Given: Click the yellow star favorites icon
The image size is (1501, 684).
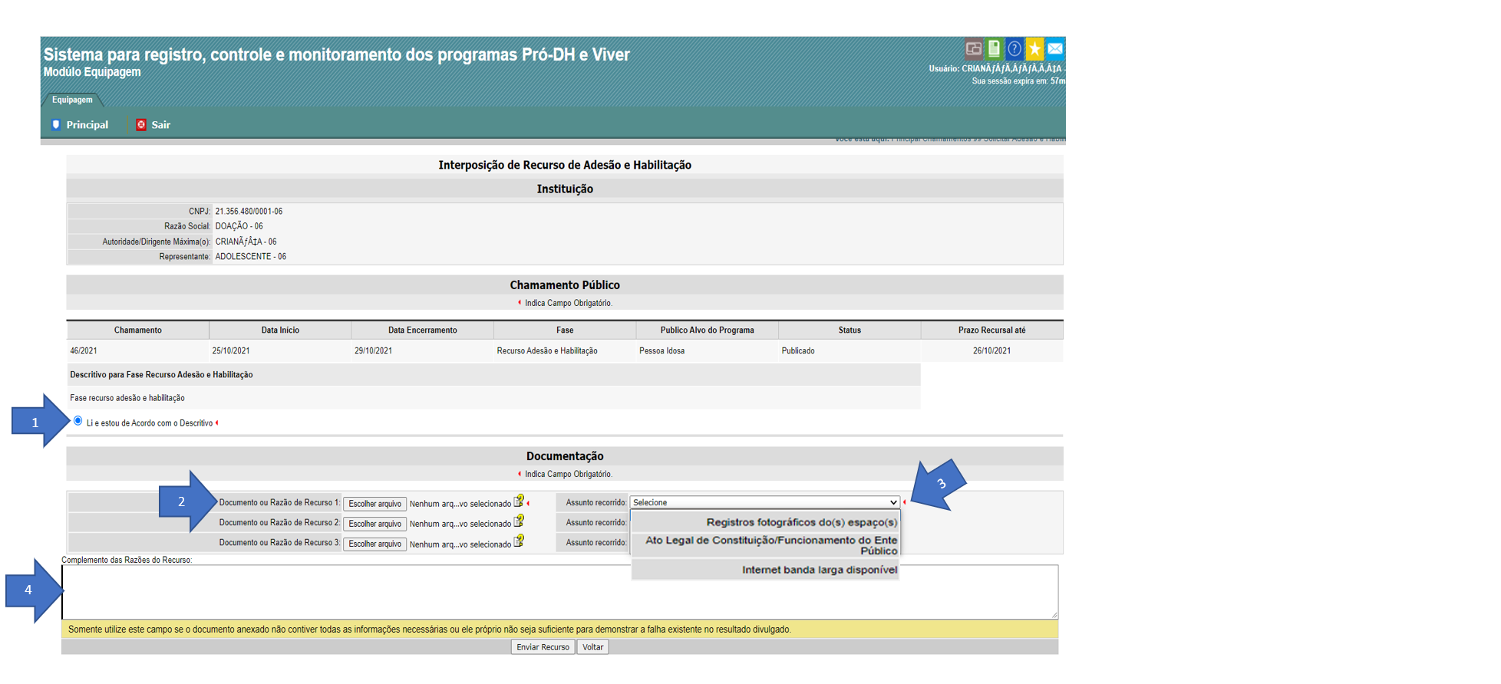Looking at the screenshot, I should (1034, 49).
